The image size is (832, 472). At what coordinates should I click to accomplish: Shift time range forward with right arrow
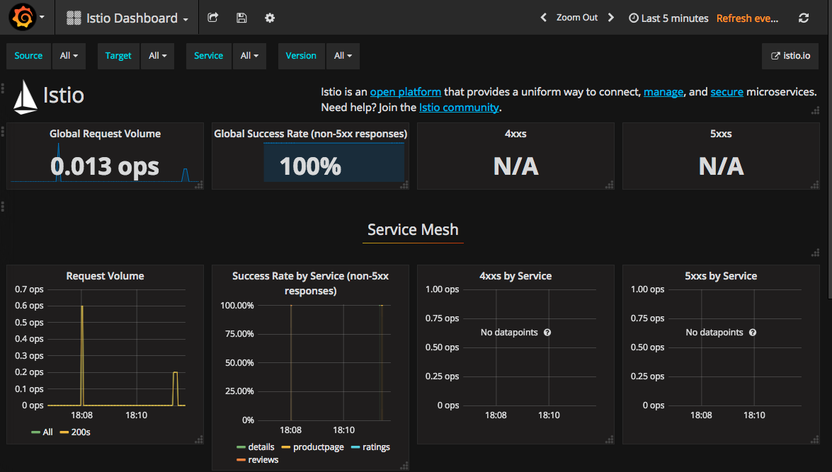[x=611, y=18]
